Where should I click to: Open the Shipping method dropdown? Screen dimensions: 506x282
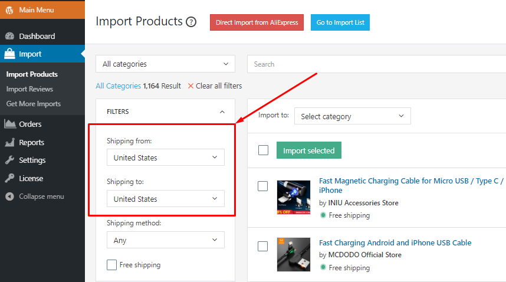[165, 240]
